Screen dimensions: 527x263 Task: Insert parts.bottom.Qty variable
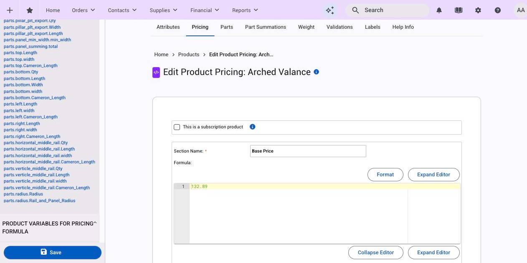(x=21, y=72)
